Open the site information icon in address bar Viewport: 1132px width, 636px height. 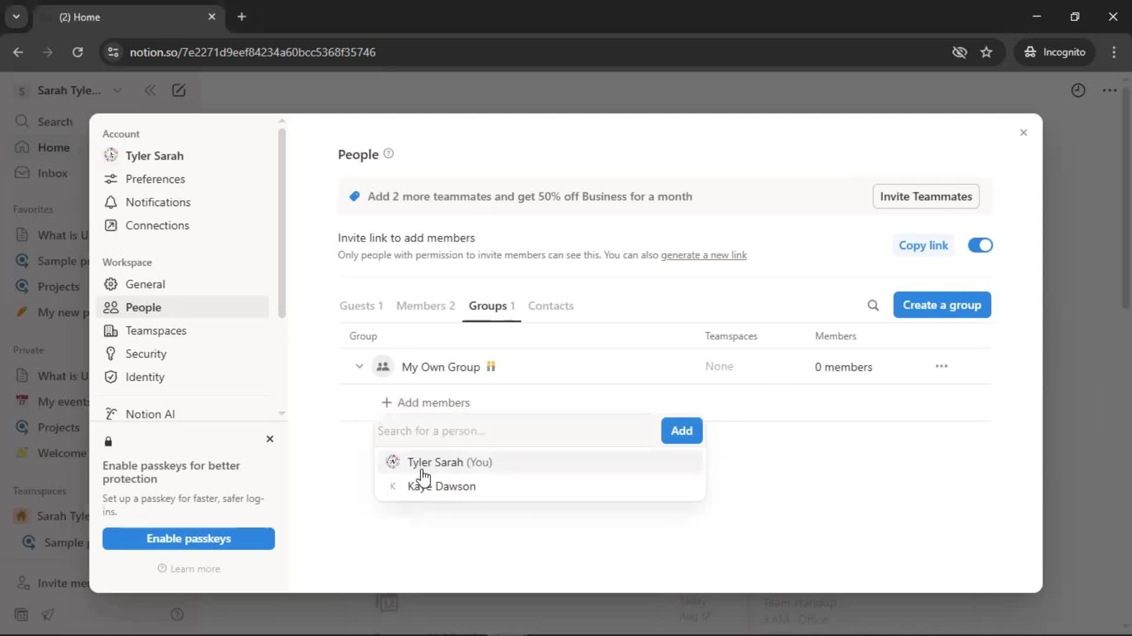click(x=113, y=52)
